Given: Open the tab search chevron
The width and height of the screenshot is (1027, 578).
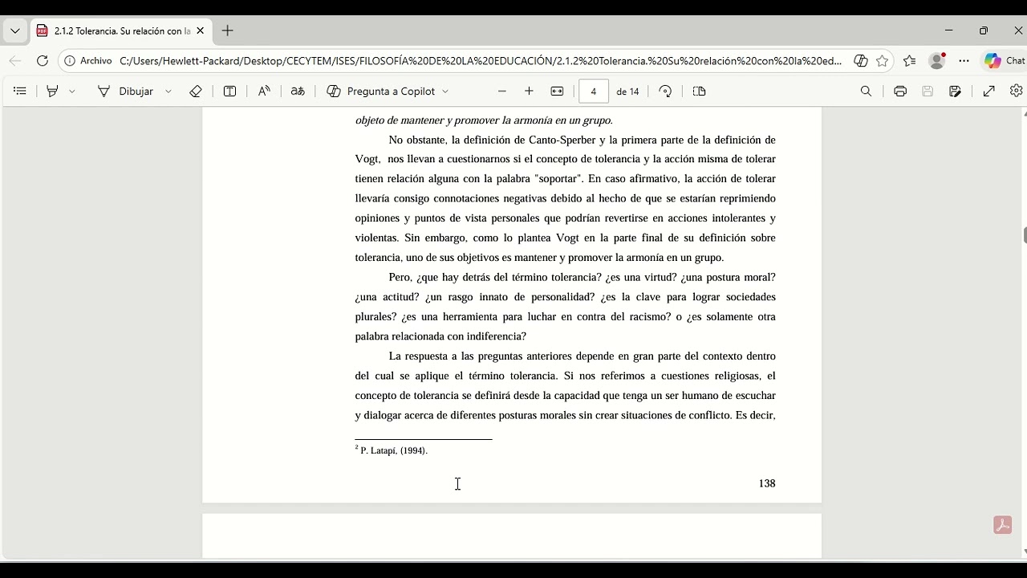Looking at the screenshot, I should tap(14, 31).
